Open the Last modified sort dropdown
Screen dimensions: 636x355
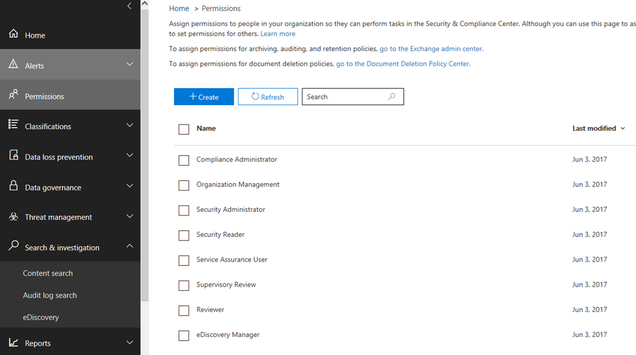(622, 129)
